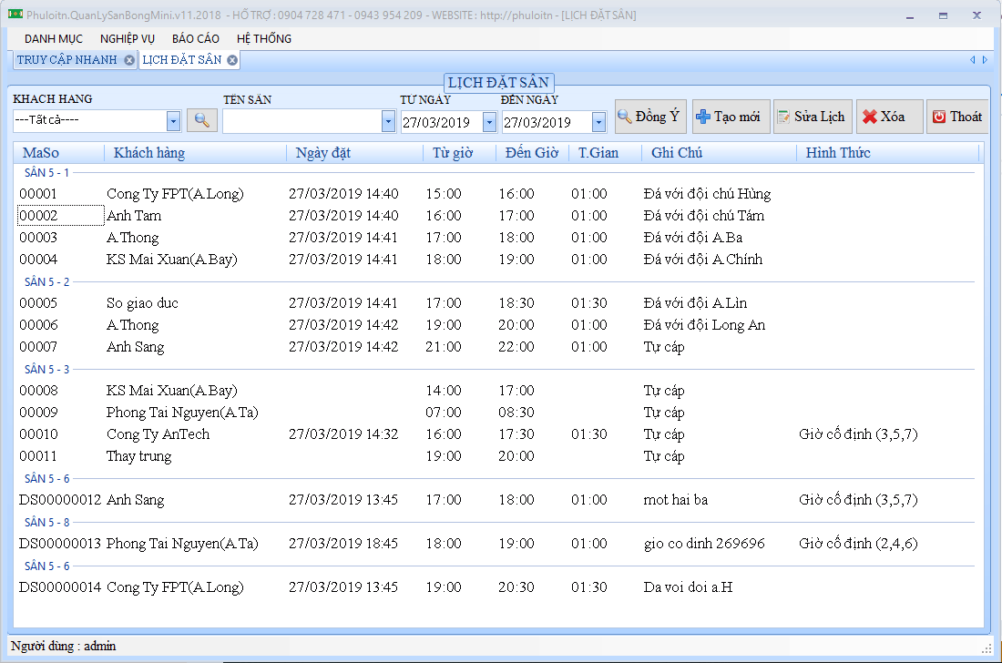Sort by the T.Gian column header
This screenshot has width=1002, height=663.
tap(605, 153)
